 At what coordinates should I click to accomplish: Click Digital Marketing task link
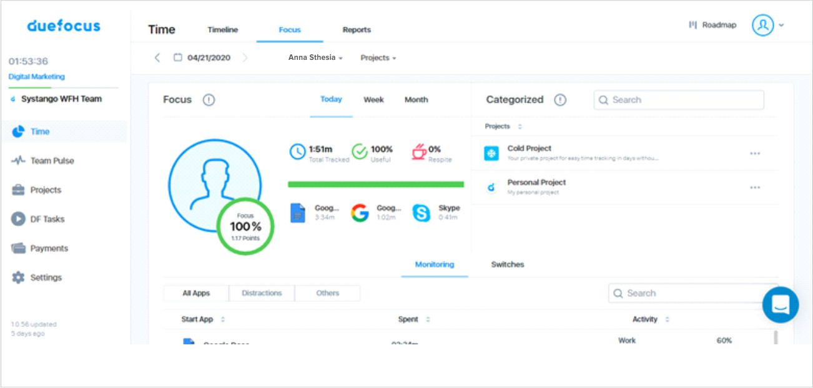coord(36,77)
